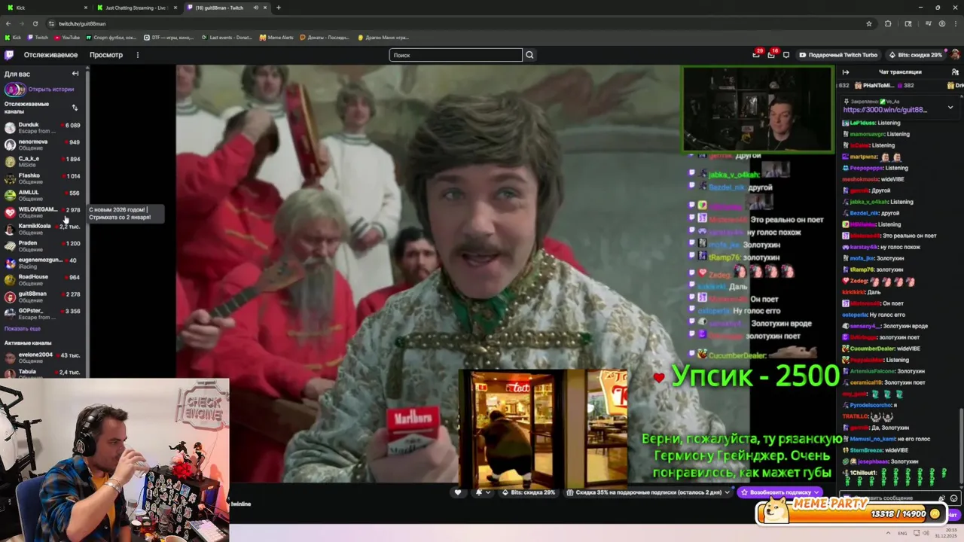Select the guit88man - Twitch tab
This screenshot has width=964, height=542.
(x=226, y=8)
